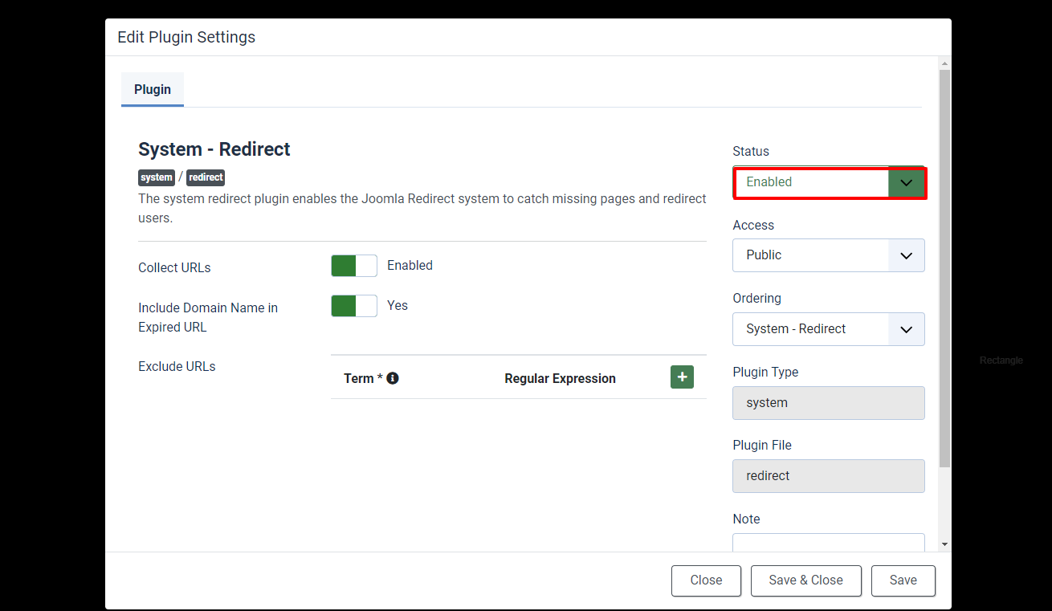Click the Plugin File field containing redirect
This screenshot has height=611, width=1052.
[x=829, y=476]
